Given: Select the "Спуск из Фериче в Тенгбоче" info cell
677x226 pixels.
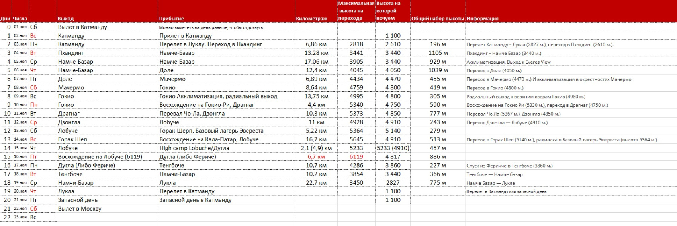Looking at the screenshot, I should [509, 166].
